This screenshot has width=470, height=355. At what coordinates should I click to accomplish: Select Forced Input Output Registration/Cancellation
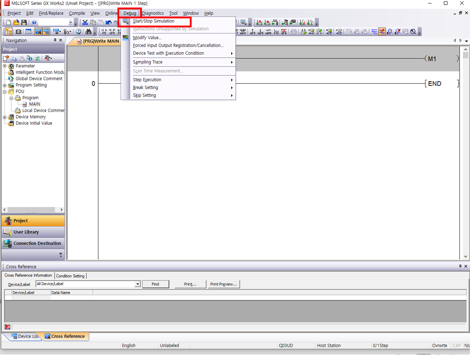[178, 45]
